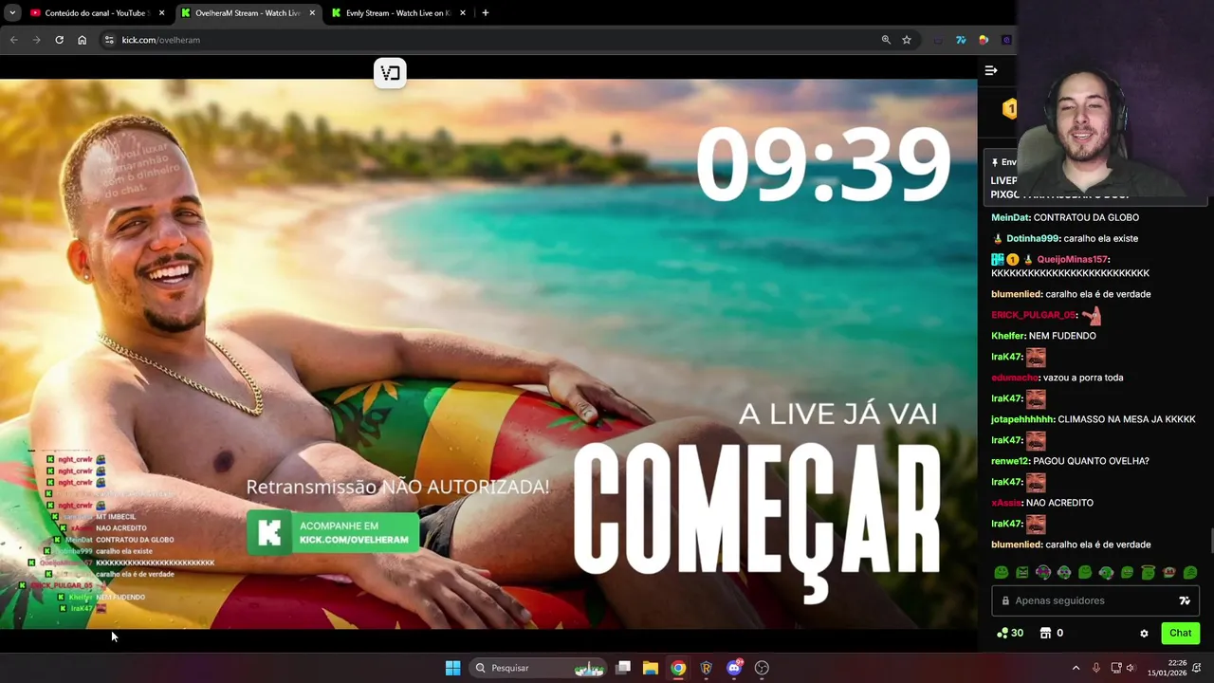Open OBS Studio from the taskbar
This screenshot has height=683, width=1214.
point(762,668)
